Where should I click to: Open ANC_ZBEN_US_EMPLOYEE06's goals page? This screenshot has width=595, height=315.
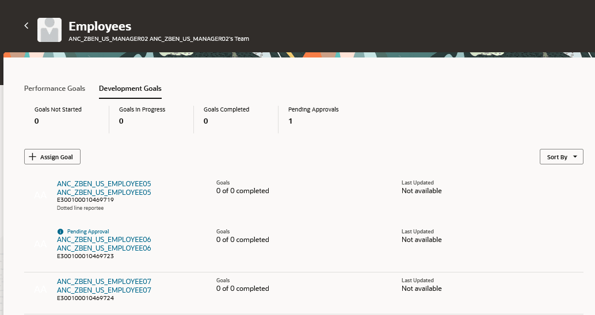(104, 244)
